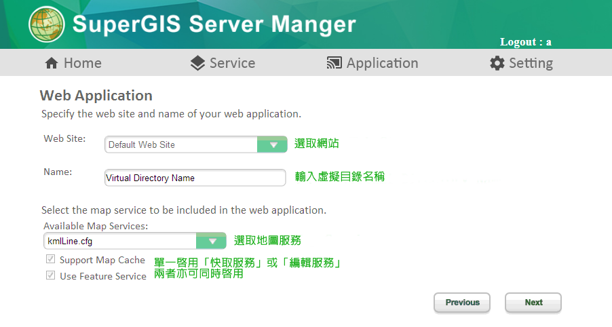
Task: Expand the Available Map Services dropdown arrow
Action: (x=212, y=241)
